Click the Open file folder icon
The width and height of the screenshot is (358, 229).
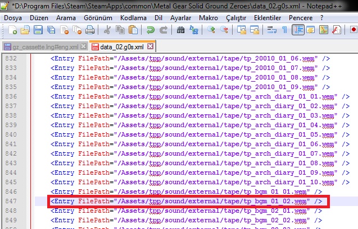click(x=25, y=30)
